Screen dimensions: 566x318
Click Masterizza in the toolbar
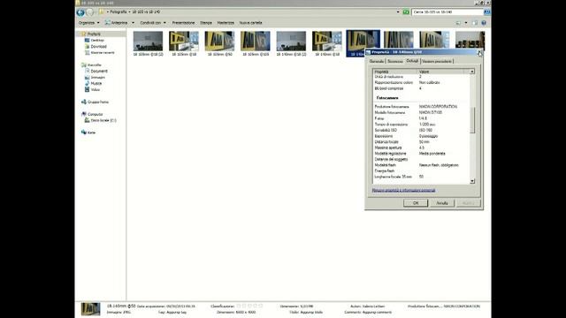(x=226, y=23)
